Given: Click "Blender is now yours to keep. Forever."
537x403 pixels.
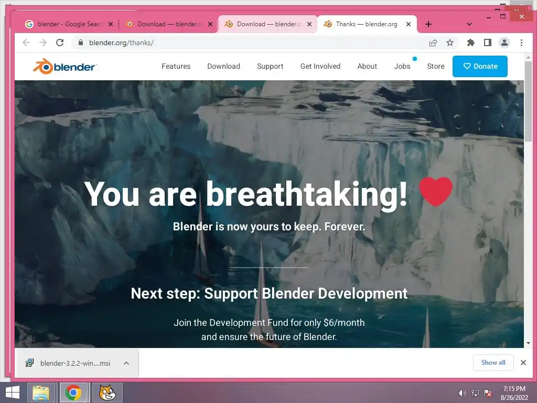Looking at the screenshot, I should tap(269, 227).
